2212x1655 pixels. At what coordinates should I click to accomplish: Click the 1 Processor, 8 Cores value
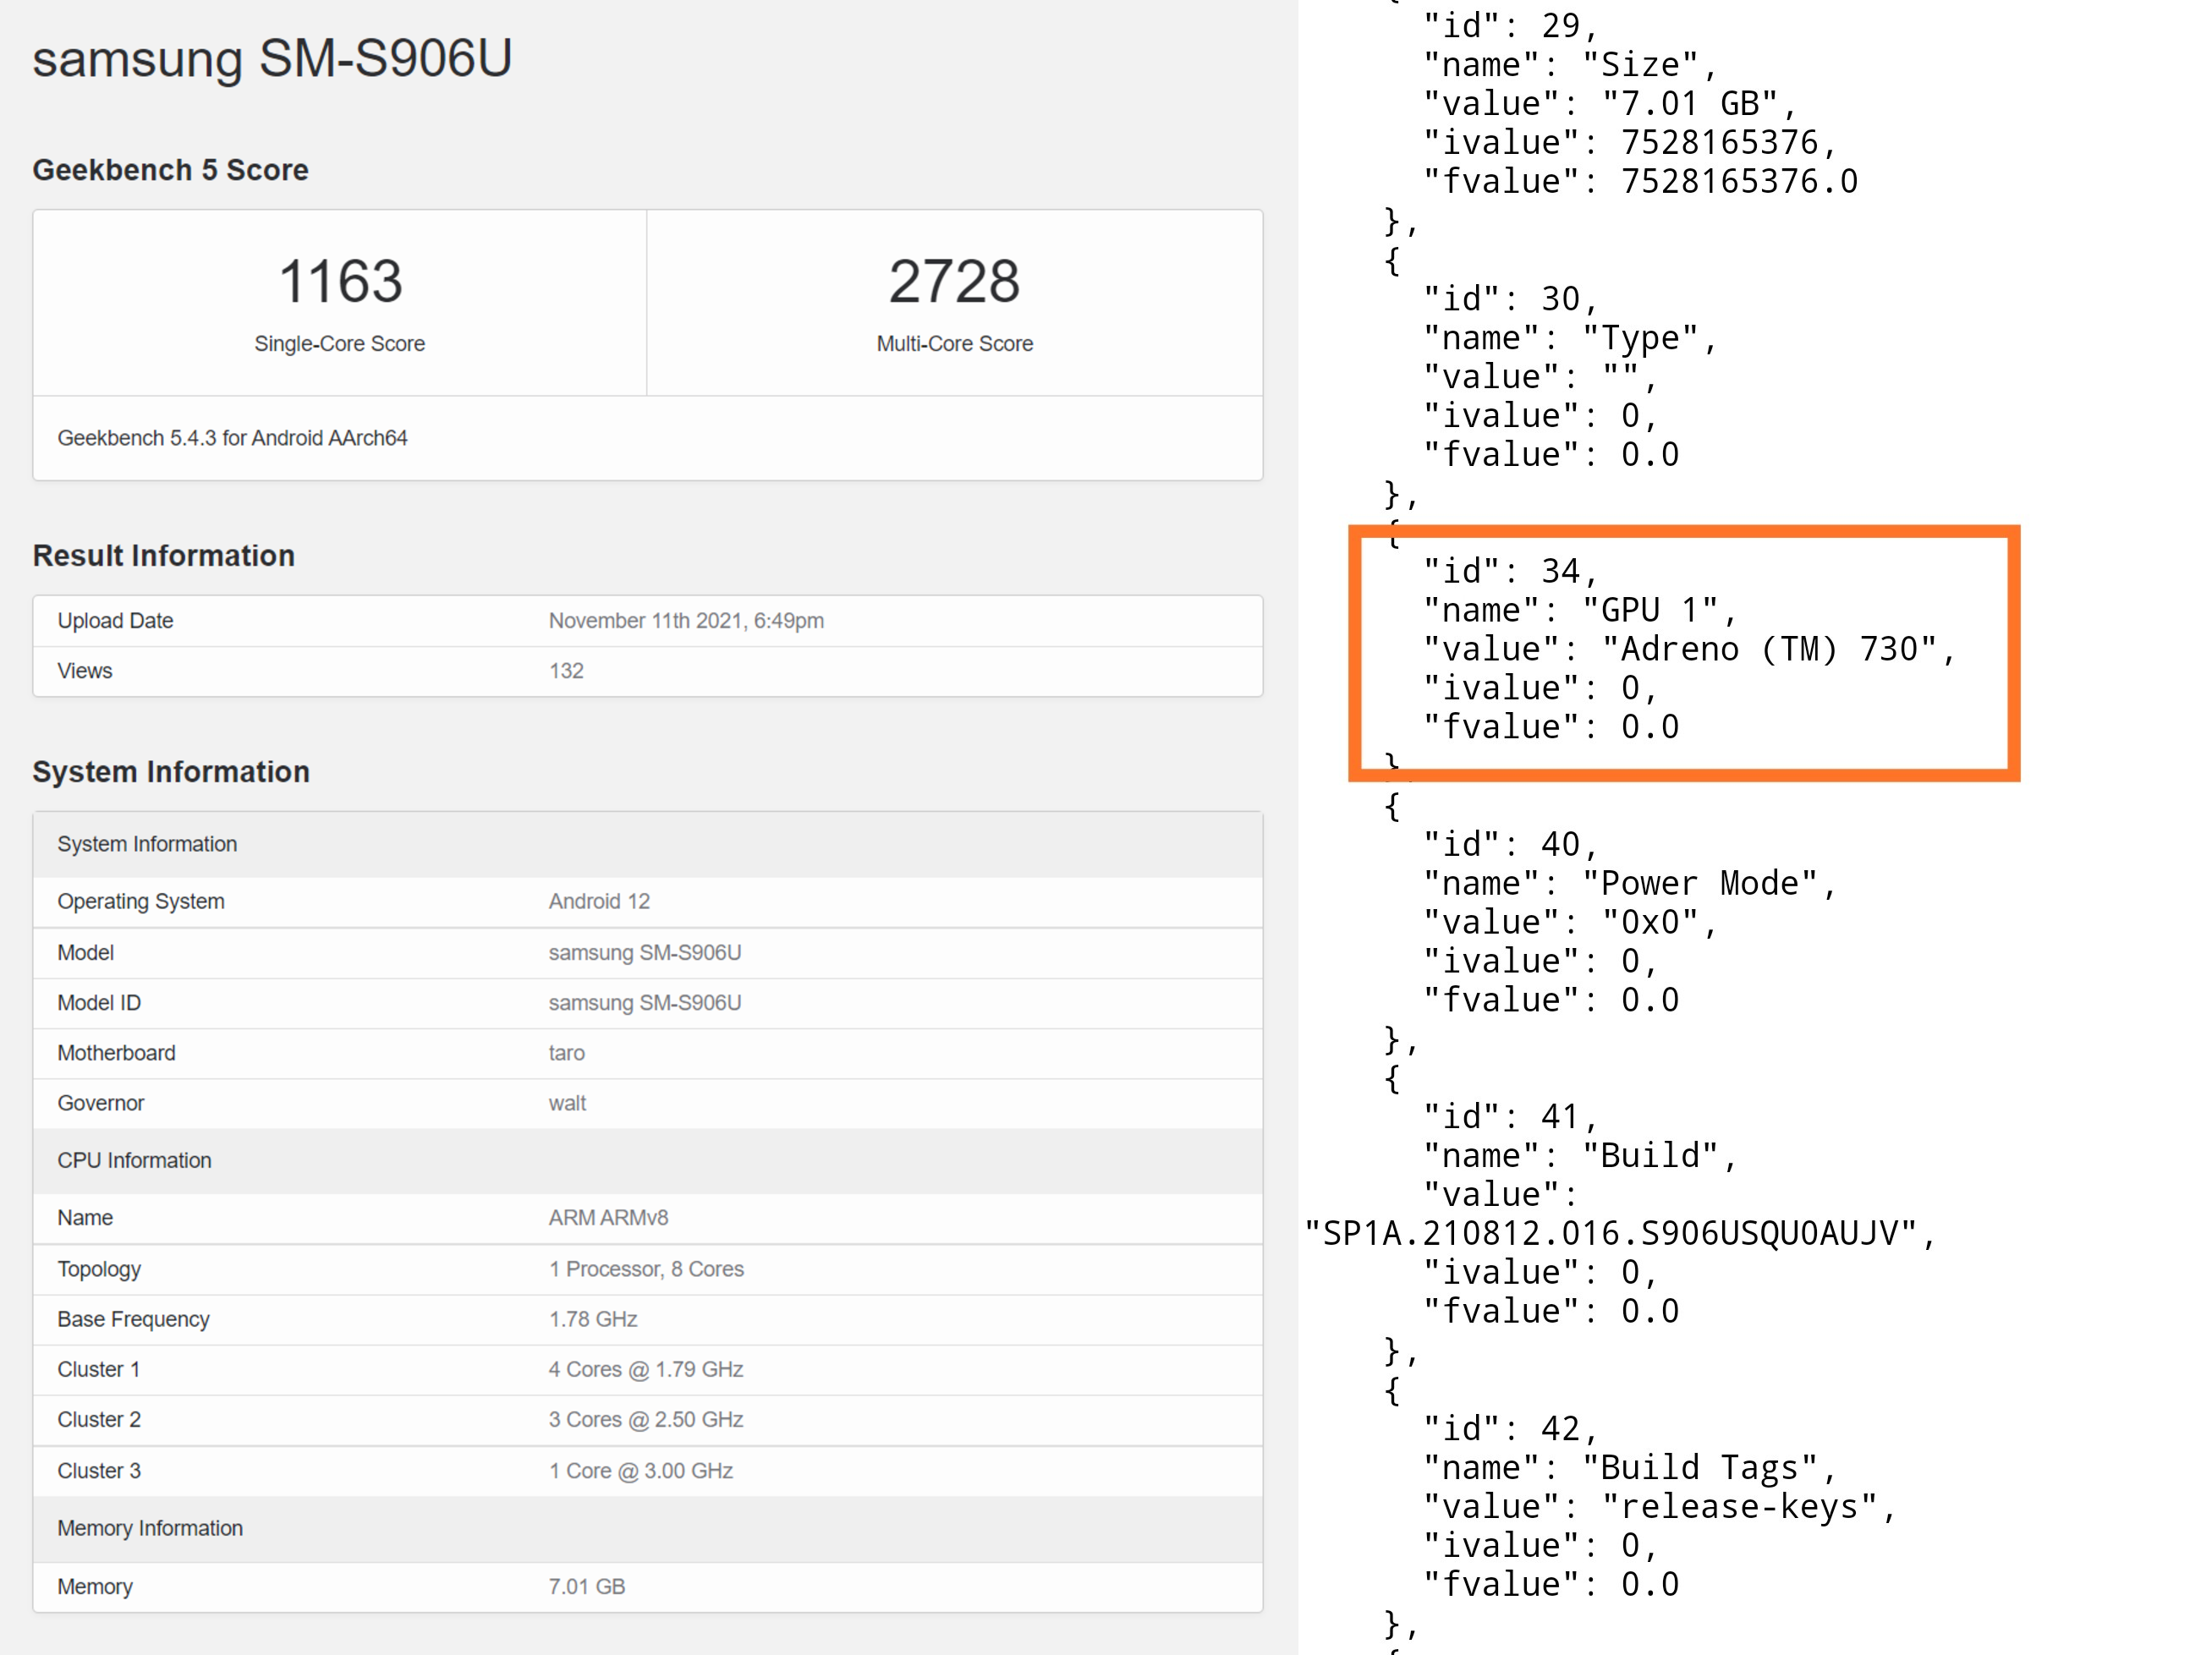tap(646, 1269)
